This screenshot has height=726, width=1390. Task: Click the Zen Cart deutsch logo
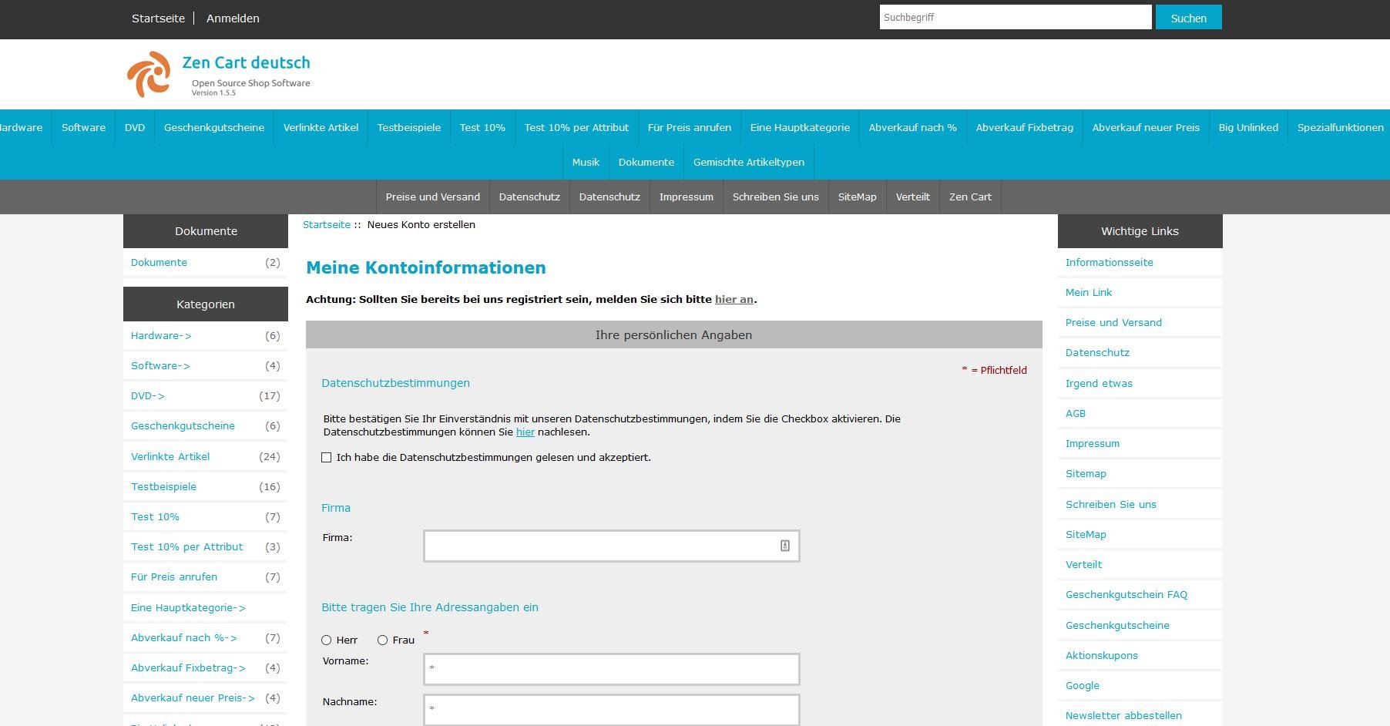[x=220, y=72]
